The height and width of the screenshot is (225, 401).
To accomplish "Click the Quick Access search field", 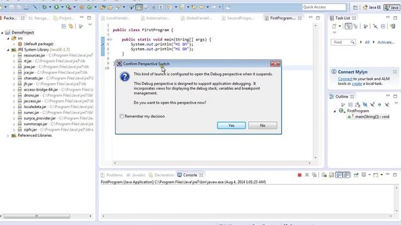I will pos(324,7).
